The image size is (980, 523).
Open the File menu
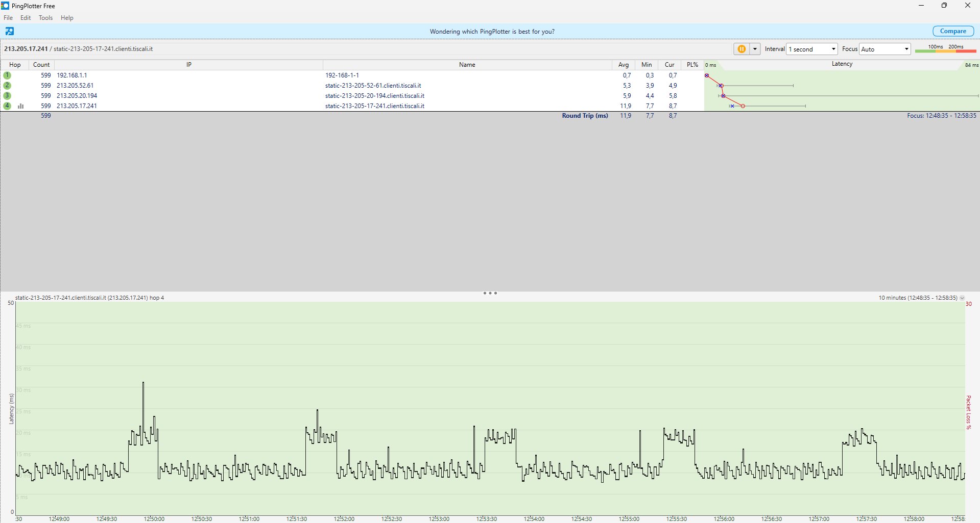(x=8, y=18)
